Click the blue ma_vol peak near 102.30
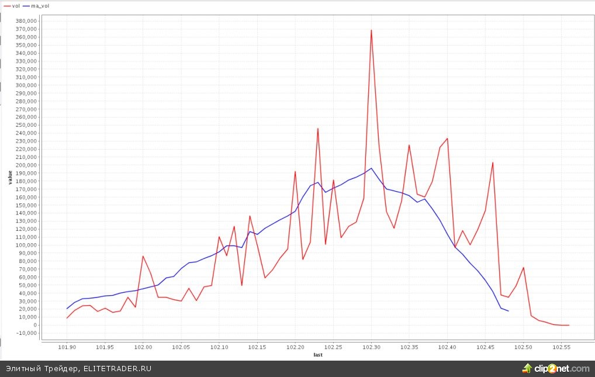595x377 pixels. [x=371, y=168]
